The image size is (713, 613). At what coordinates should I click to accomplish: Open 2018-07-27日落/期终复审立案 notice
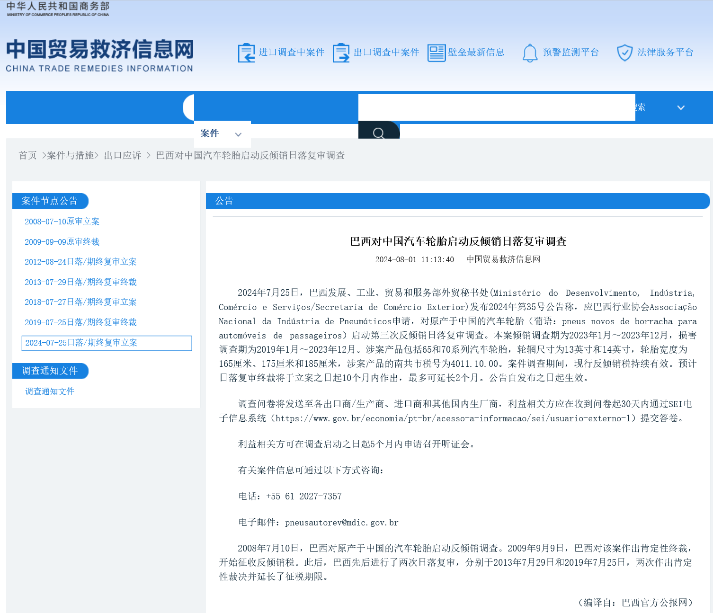point(80,302)
